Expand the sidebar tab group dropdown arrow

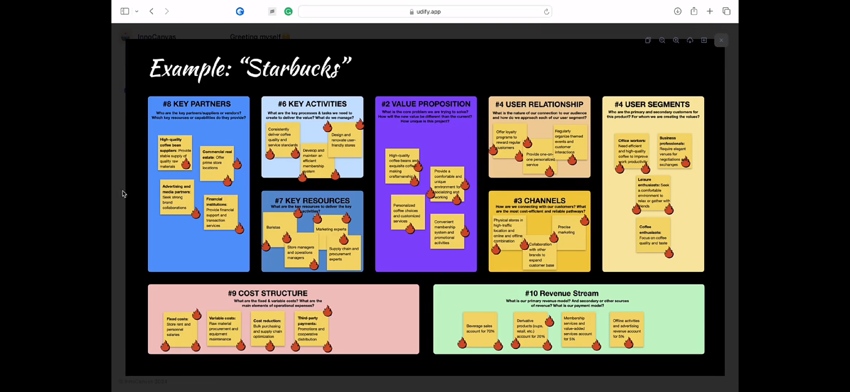pyautogui.click(x=137, y=11)
